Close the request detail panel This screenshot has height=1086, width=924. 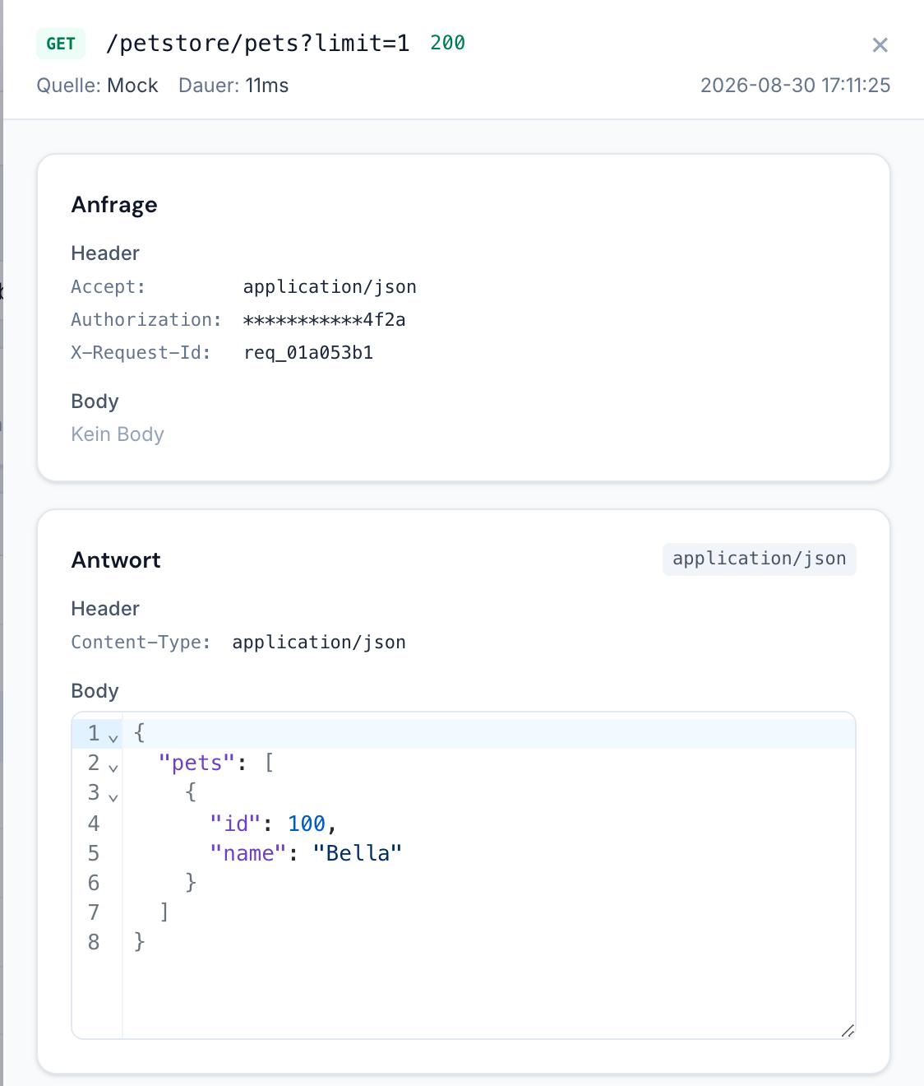pyautogui.click(x=880, y=45)
